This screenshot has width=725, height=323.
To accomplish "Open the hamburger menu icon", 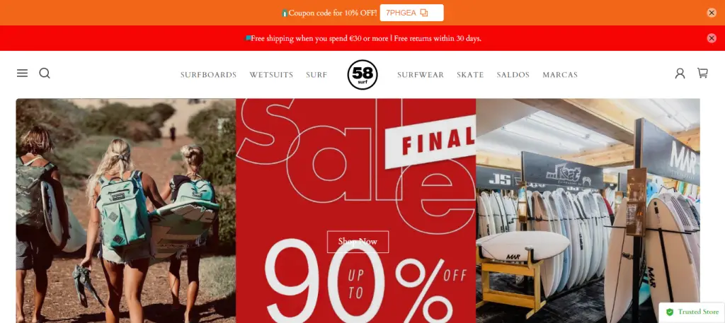I will click(22, 74).
